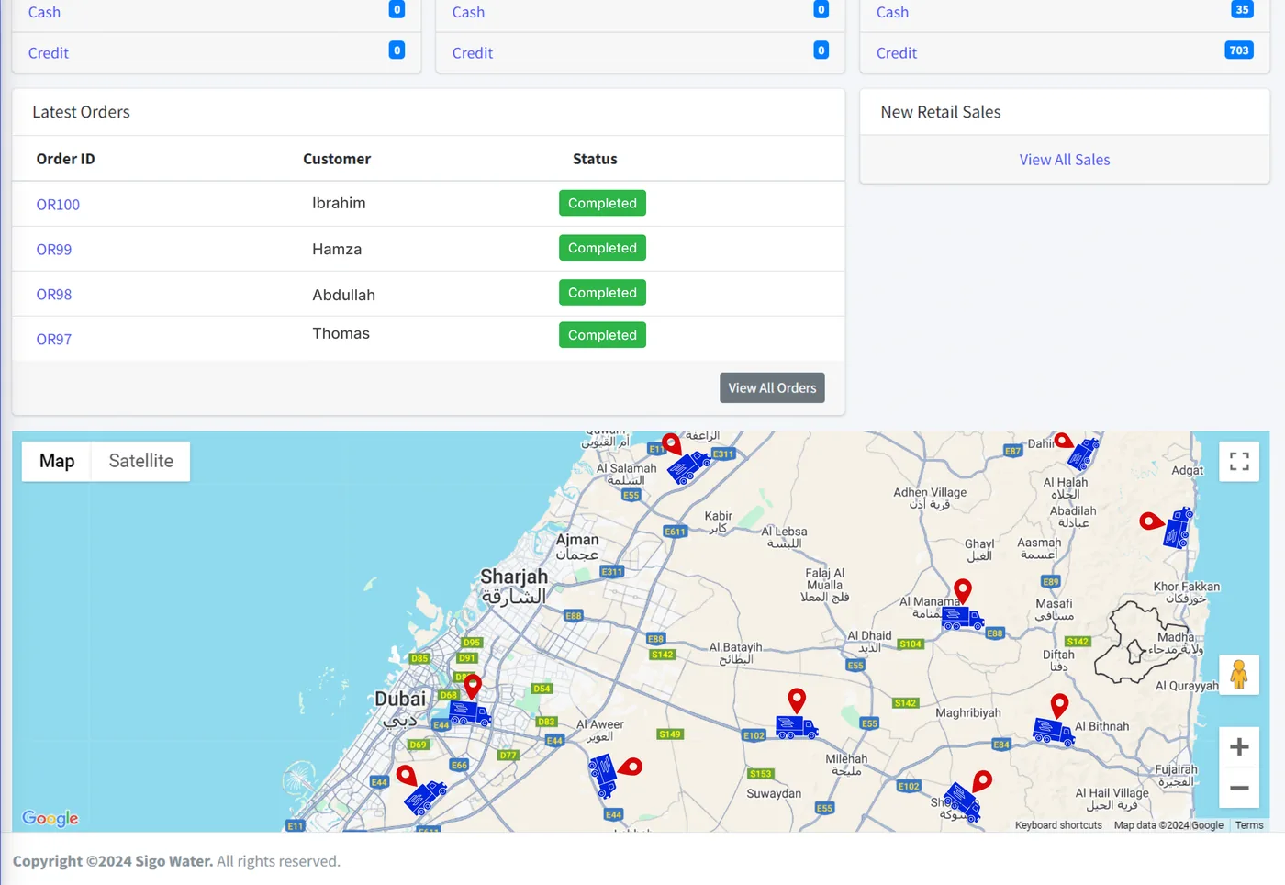Click the red pin near Al Bithnah
The width and height of the screenshot is (1285, 885).
[1059, 705]
